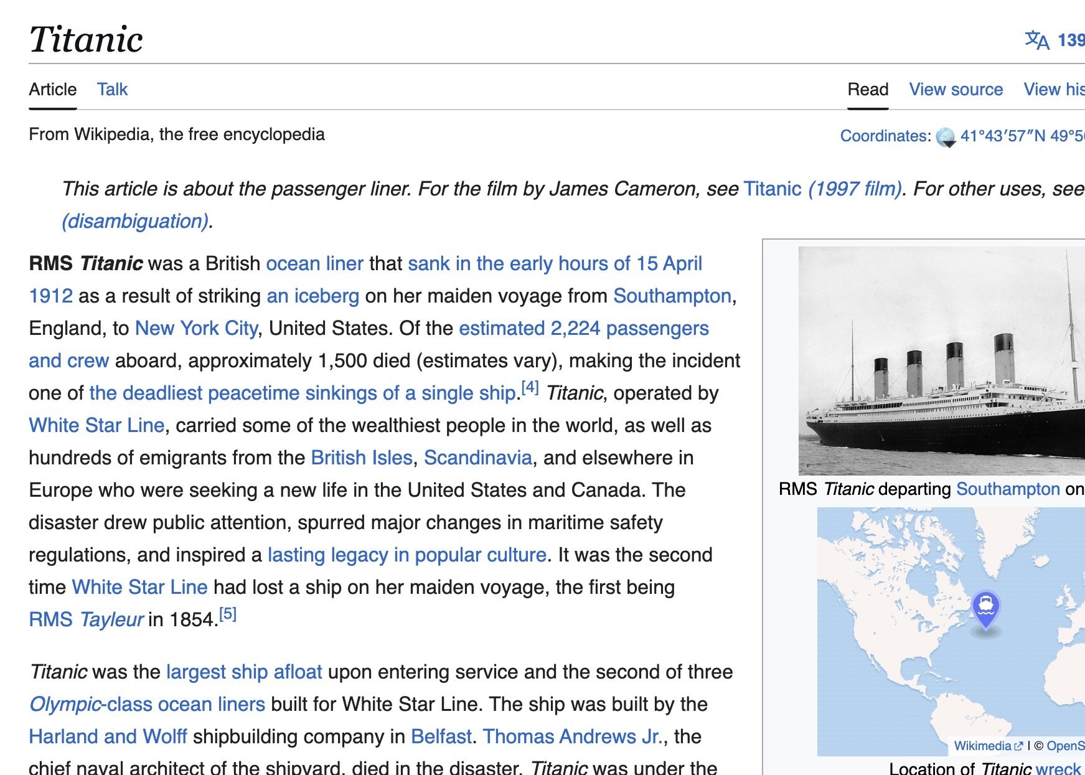
Task: Click the Scandinavia link
Action: pyautogui.click(x=477, y=458)
